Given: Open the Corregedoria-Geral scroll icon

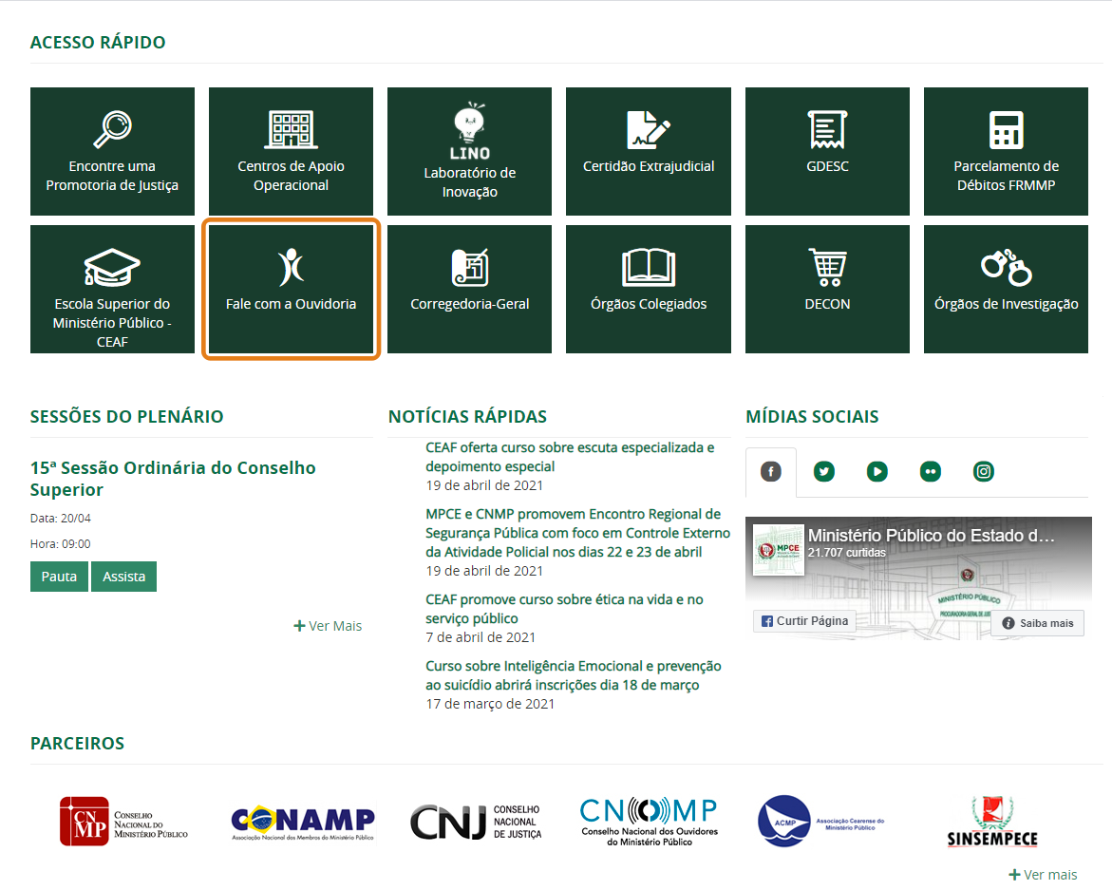Looking at the screenshot, I should coord(469,267).
